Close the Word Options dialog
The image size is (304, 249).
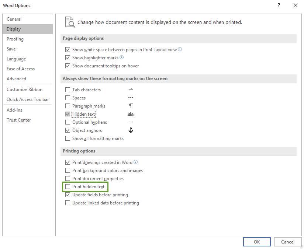pos(295,5)
